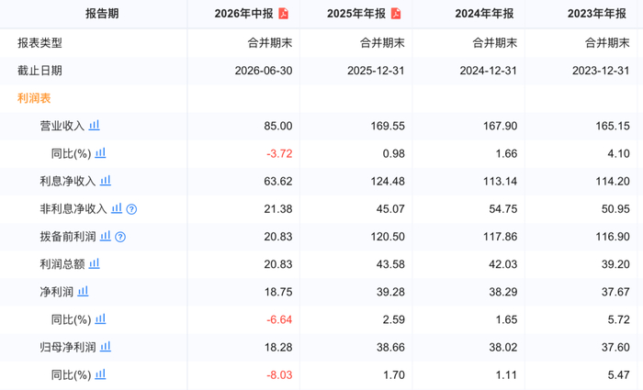Select 营业收入 value 165.15
This screenshot has height=390, width=643.
click(x=613, y=126)
